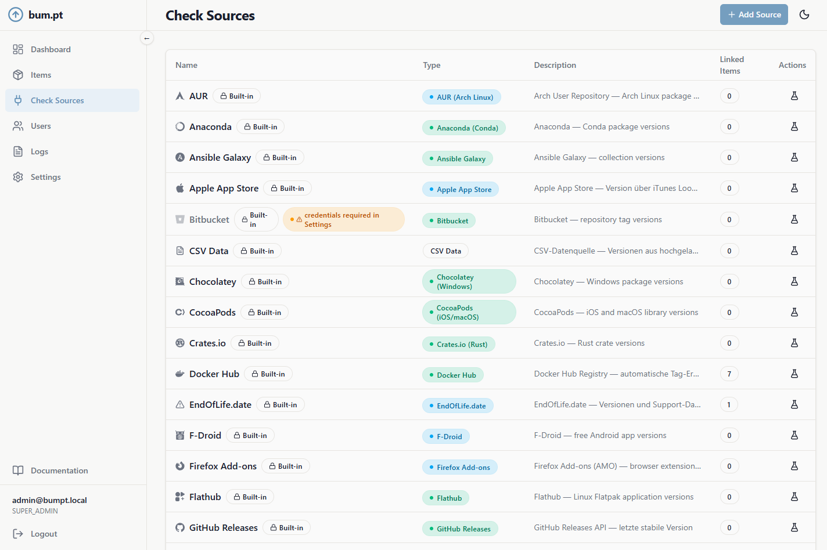
Task: Click the Flathub row flask icon
Action: click(x=794, y=497)
